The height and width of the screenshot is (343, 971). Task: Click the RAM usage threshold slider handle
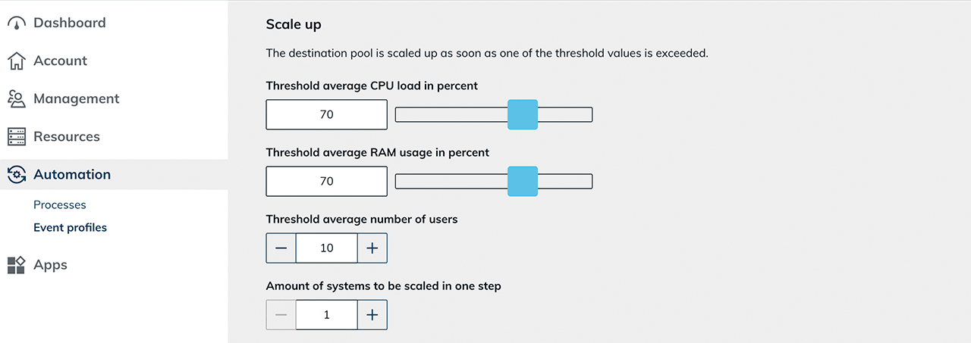pos(523,182)
